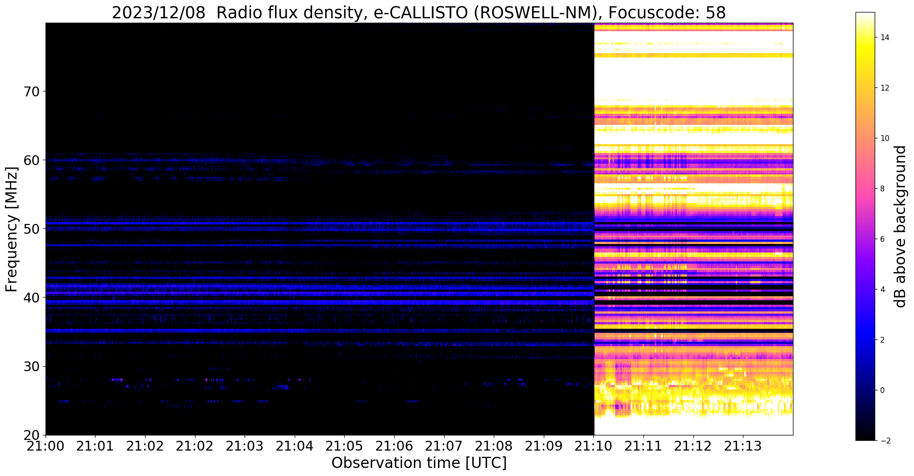Click the plot title mentioning e-CALLISTO ROSWELL-NM
The image size is (914, 476).
[419, 12]
